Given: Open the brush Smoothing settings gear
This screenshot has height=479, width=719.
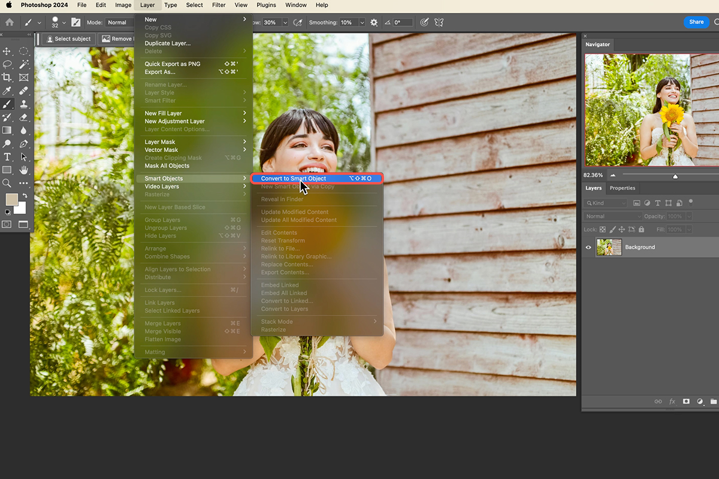Looking at the screenshot, I should (x=374, y=22).
